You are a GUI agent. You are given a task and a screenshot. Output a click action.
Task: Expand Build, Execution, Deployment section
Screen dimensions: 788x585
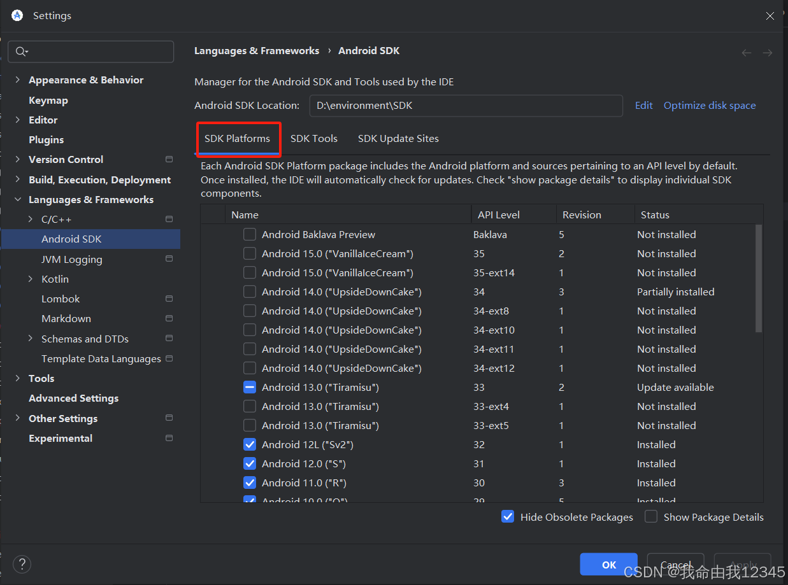(x=18, y=180)
